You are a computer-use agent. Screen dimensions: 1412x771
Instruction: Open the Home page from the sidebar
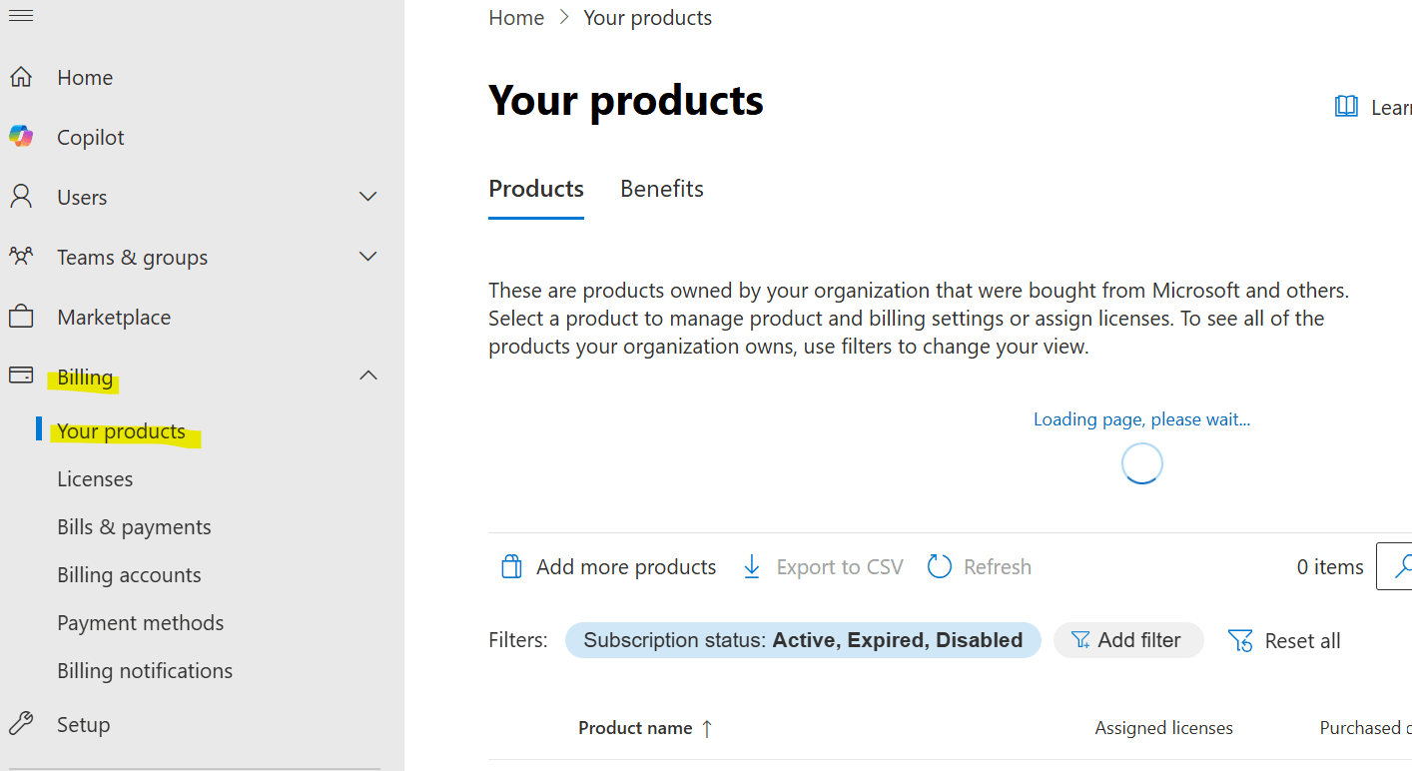coord(85,77)
